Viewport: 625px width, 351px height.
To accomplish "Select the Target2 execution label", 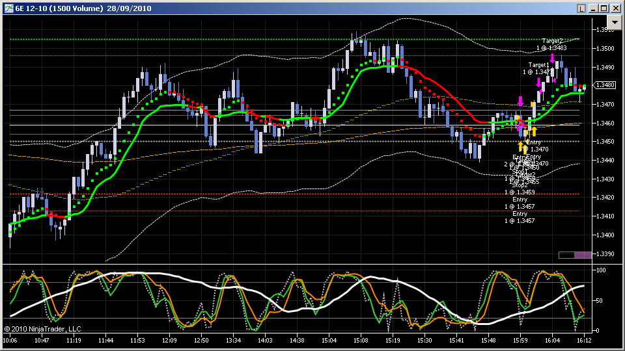I will tap(552, 40).
